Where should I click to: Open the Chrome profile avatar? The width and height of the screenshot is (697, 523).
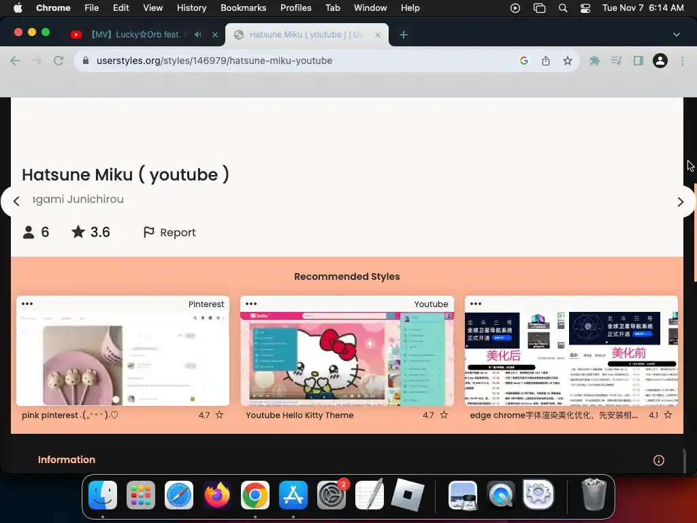tap(660, 61)
